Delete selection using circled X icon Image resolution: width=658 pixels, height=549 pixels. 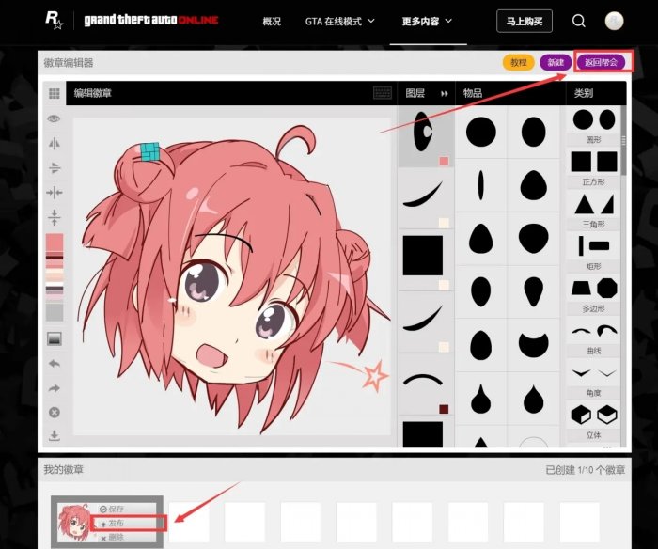[x=55, y=412]
